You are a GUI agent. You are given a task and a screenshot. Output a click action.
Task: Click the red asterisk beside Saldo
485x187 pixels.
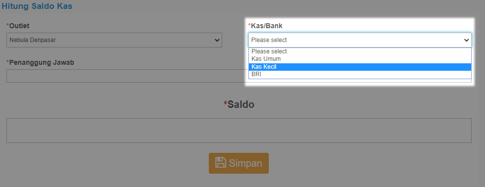[x=225, y=103]
